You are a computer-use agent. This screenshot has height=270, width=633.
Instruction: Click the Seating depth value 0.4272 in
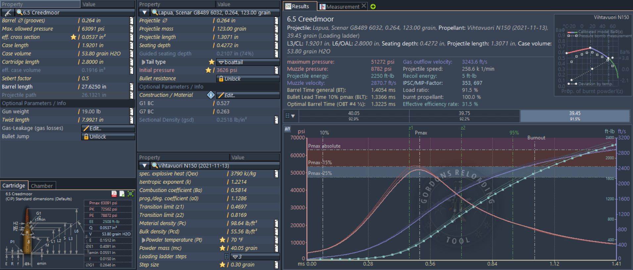[x=227, y=45]
